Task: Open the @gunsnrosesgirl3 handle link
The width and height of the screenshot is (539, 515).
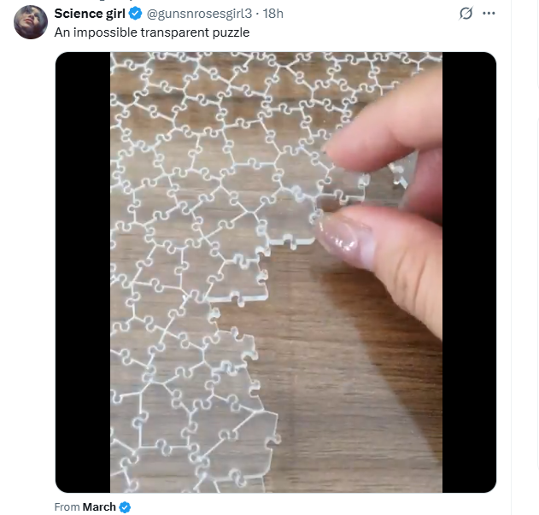Action: tap(199, 14)
